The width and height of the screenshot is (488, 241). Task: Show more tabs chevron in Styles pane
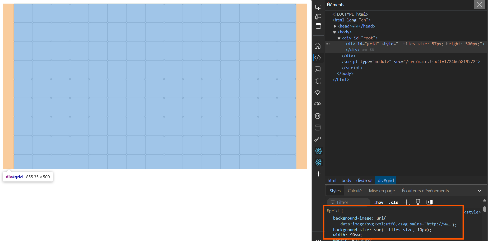coord(479,191)
